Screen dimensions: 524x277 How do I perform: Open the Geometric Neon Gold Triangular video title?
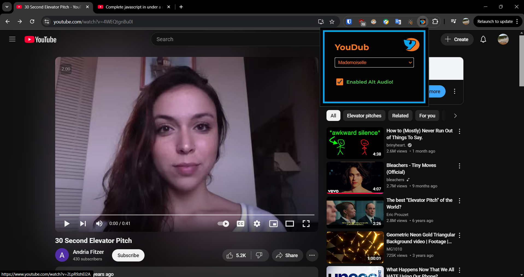coord(421,238)
